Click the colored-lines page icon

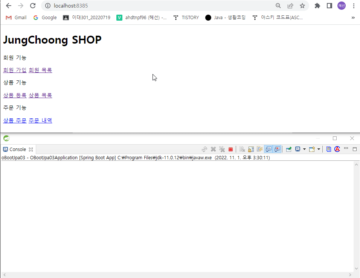click(328, 149)
